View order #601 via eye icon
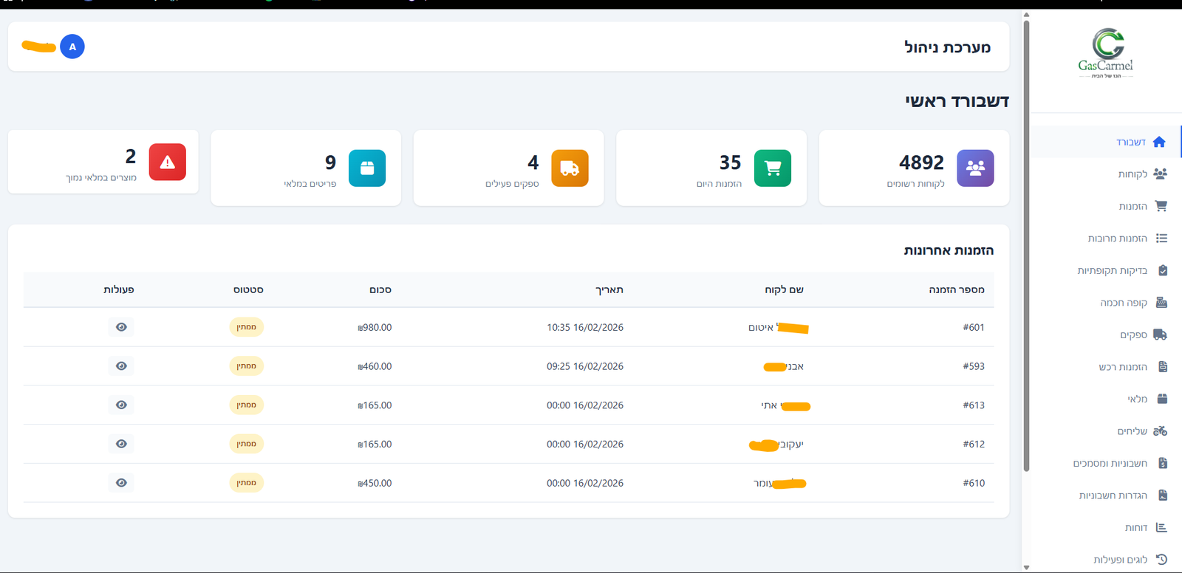The width and height of the screenshot is (1182, 573). (121, 327)
